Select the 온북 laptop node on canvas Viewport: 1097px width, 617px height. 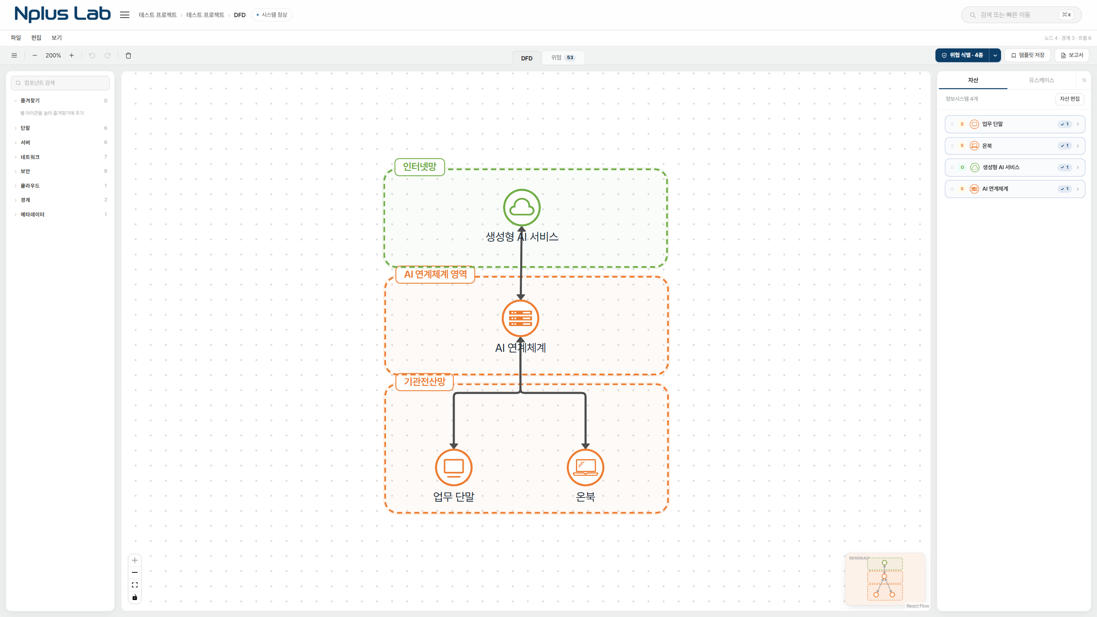(x=585, y=467)
